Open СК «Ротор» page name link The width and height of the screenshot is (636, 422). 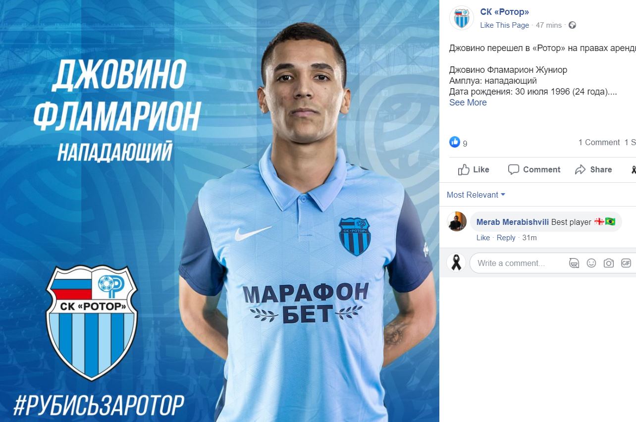tap(505, 12)
